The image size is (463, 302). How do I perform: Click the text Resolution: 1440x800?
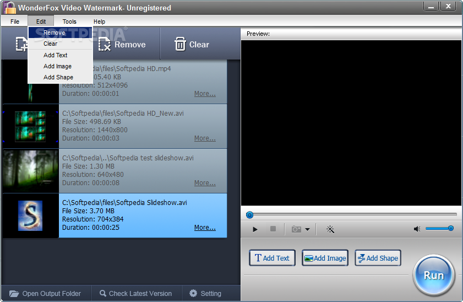coord(95,130)
